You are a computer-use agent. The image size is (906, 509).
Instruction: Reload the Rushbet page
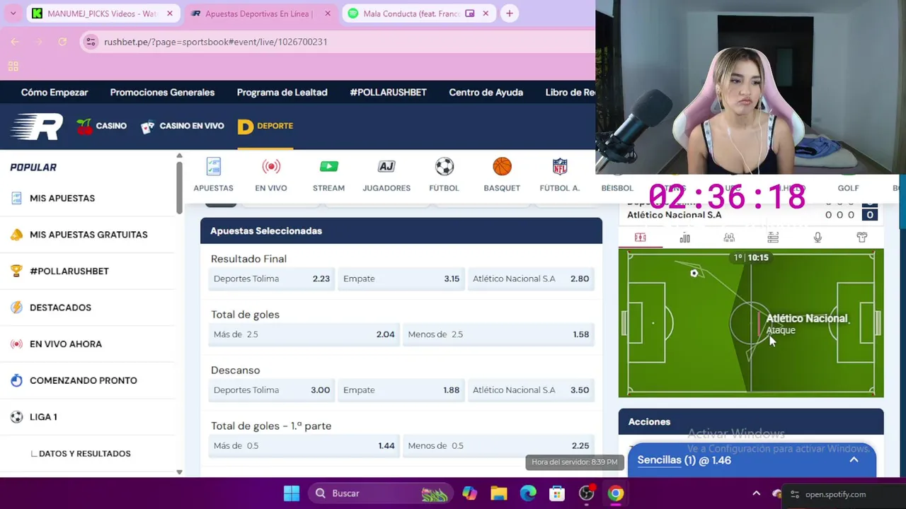pos(62,42)
